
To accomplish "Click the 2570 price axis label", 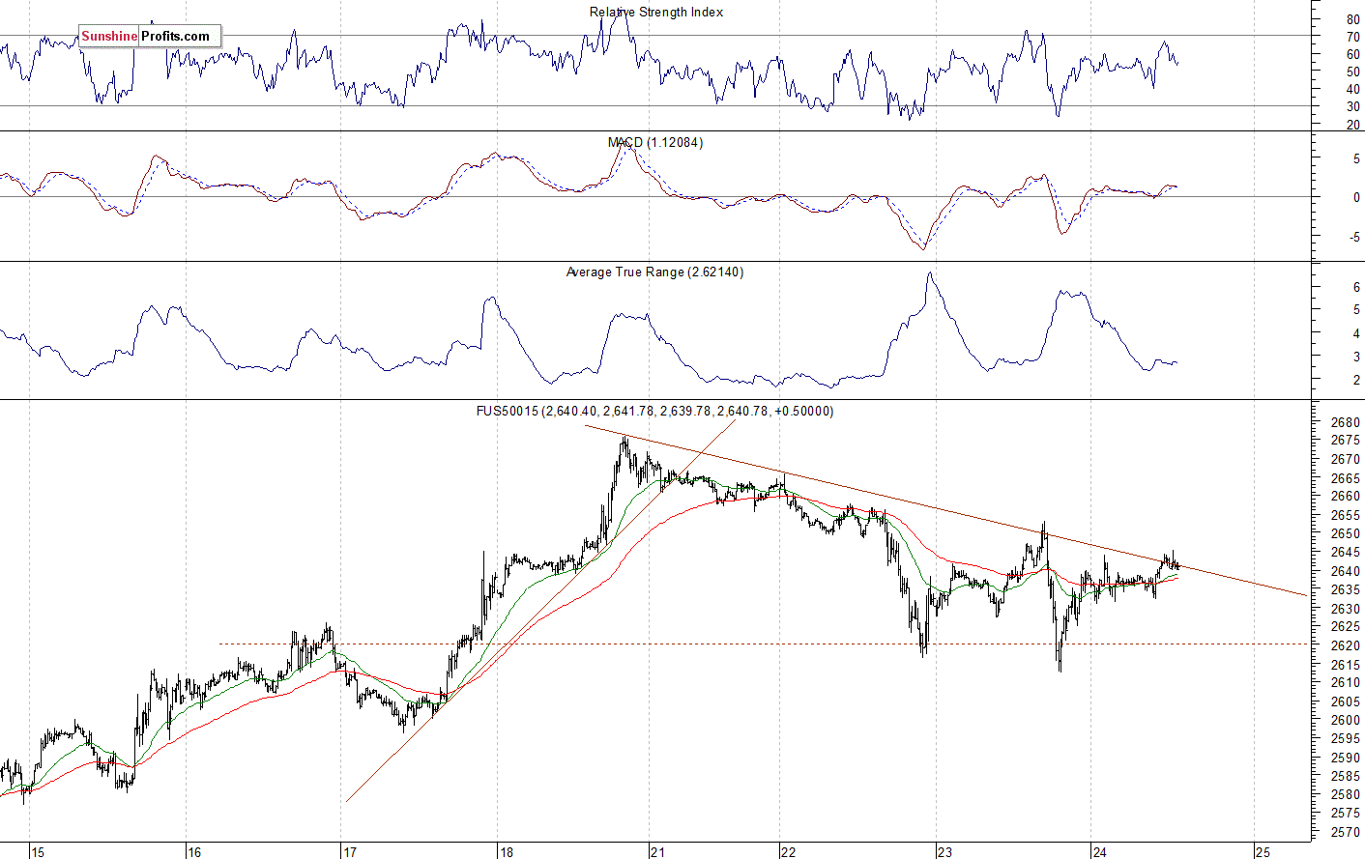I will [1346, 832].
